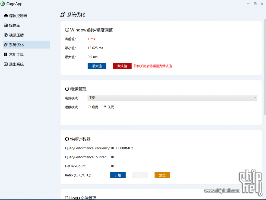Click the red 软件关闭后将重置为默认值 notice
266x200 pixels.
[153, 66]
